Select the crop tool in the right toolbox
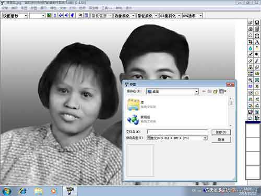 (x=251, y=42)
